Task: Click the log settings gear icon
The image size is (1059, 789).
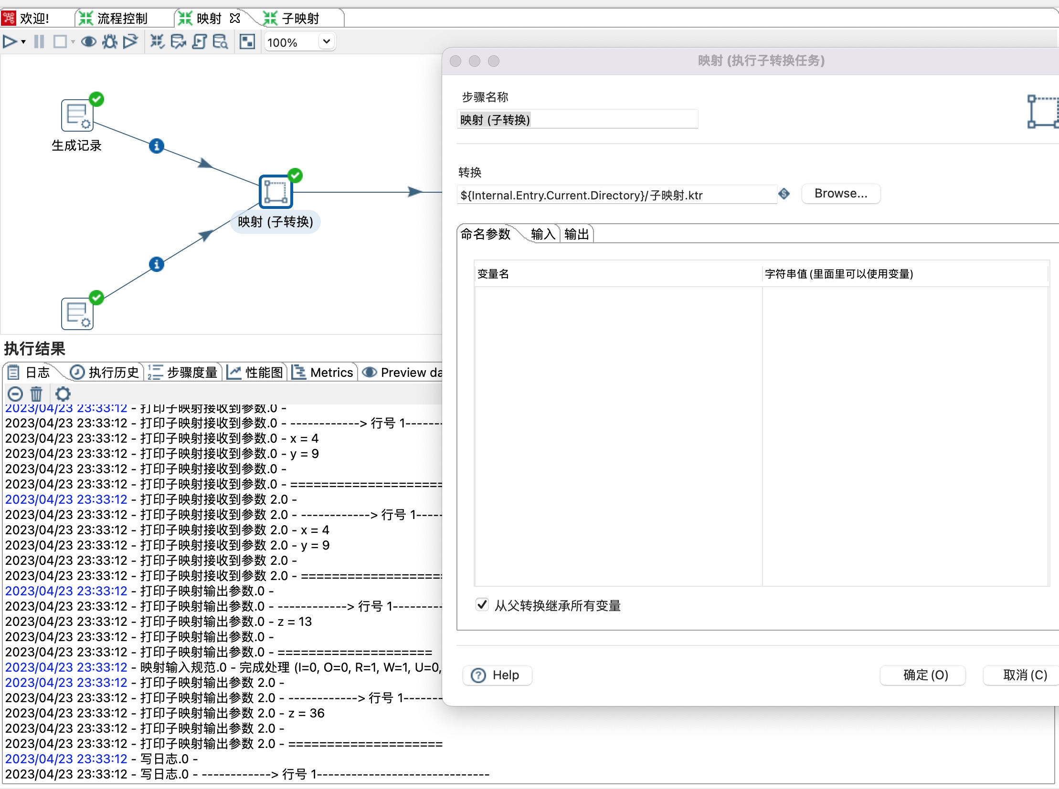Action: click(63, 394)
